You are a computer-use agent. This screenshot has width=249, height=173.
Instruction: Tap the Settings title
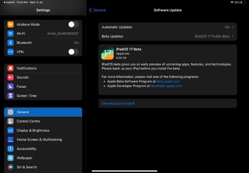[x=43, y=10]
